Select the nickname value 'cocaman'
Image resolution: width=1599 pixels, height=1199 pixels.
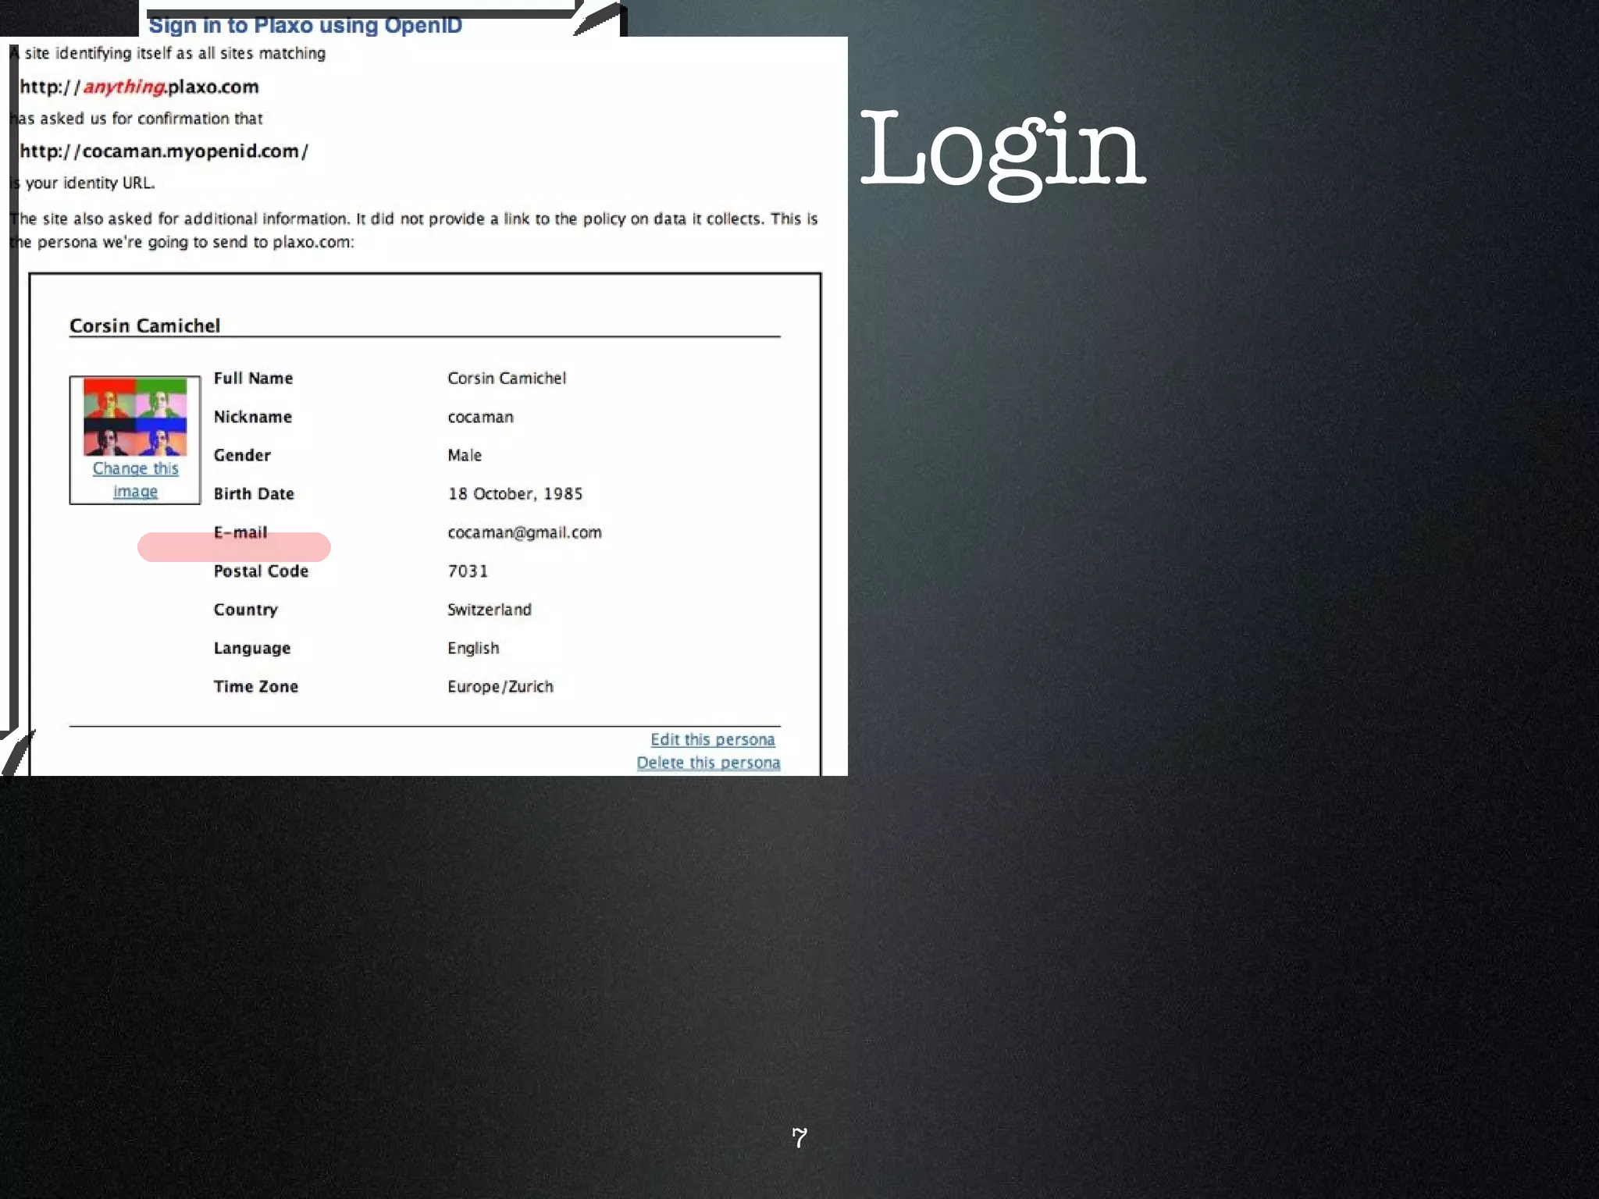tap(480, 417)
